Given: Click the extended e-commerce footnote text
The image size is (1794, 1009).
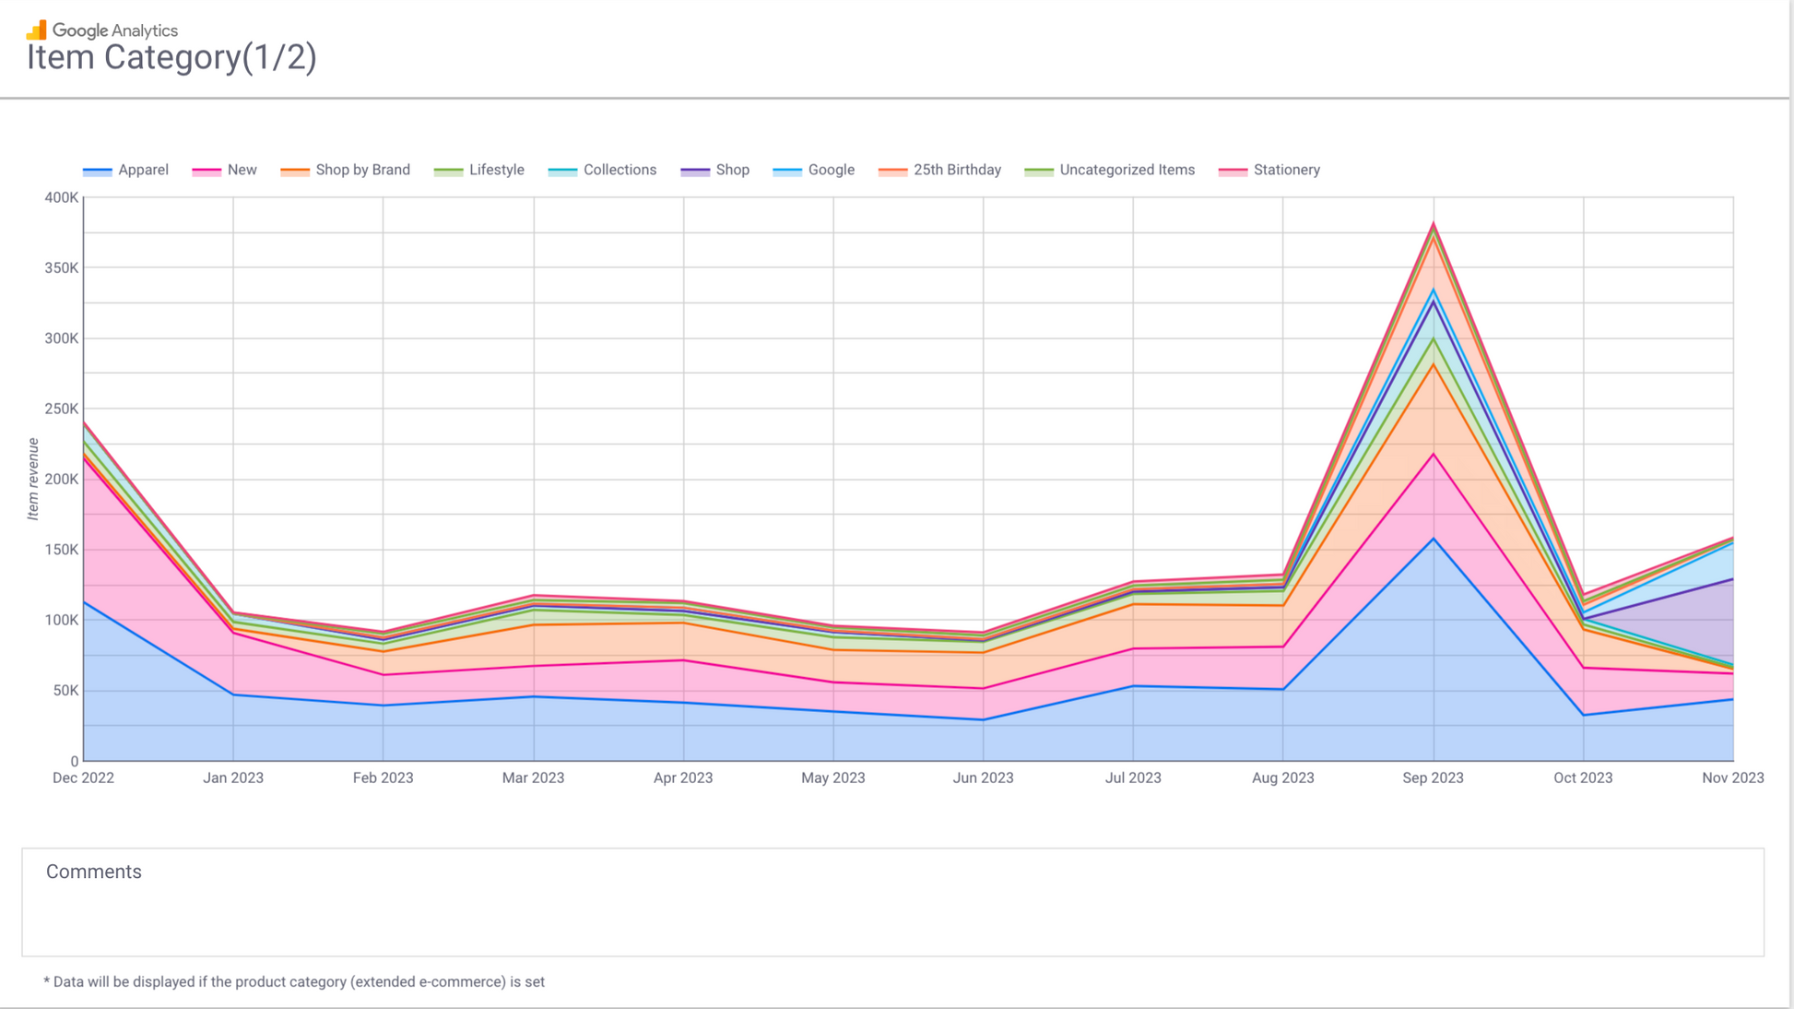Looking at the screenshot, I should 294,981.
